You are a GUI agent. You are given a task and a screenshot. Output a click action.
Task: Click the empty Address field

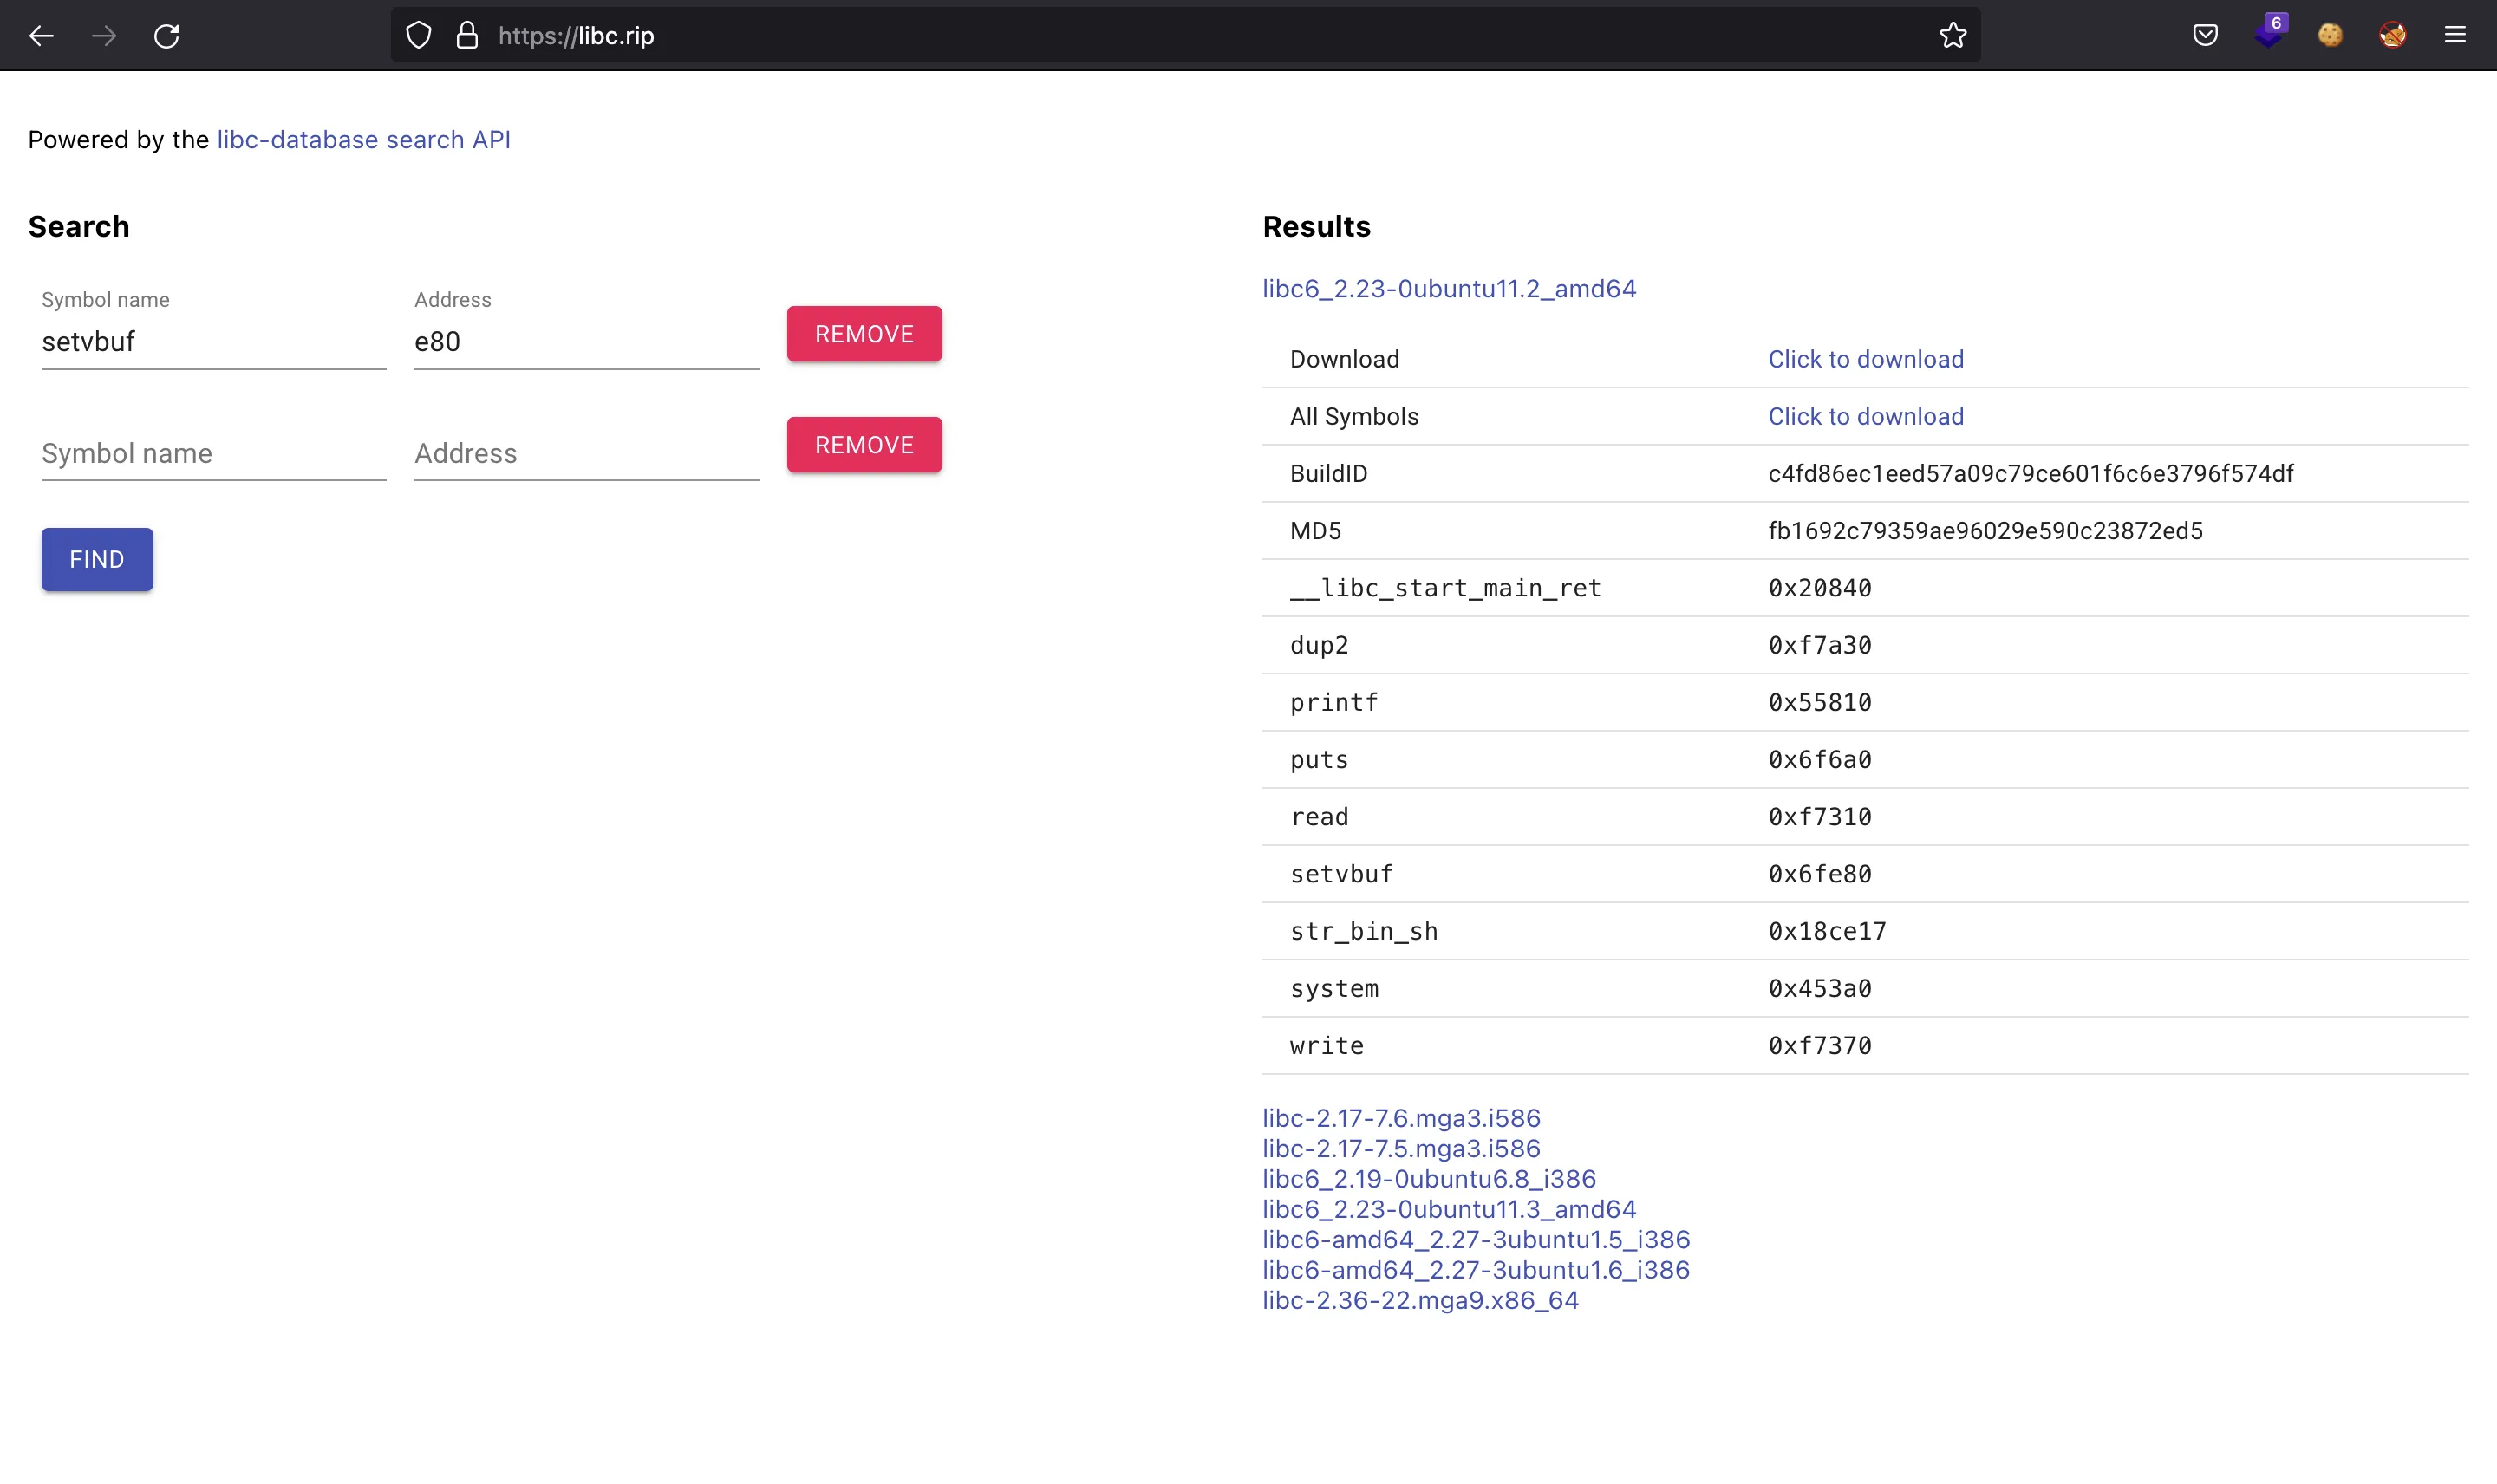point(586,454)
